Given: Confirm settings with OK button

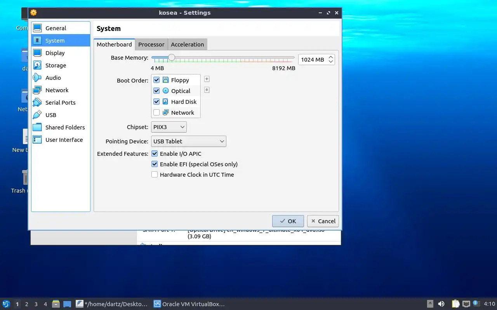Looking at the screenshot, I should coord(288,221).
